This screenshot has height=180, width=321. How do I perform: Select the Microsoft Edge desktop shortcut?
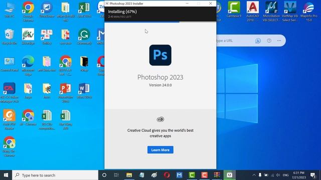pyautogui.click(x=28, y=65)
